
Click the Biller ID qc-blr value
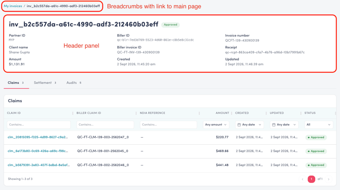point(155,40)
